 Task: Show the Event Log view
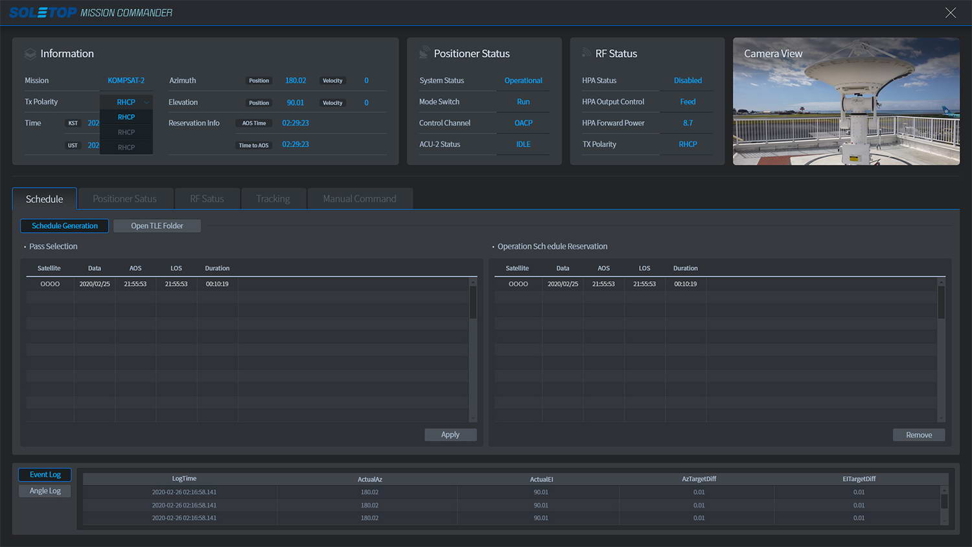[45, 474]
